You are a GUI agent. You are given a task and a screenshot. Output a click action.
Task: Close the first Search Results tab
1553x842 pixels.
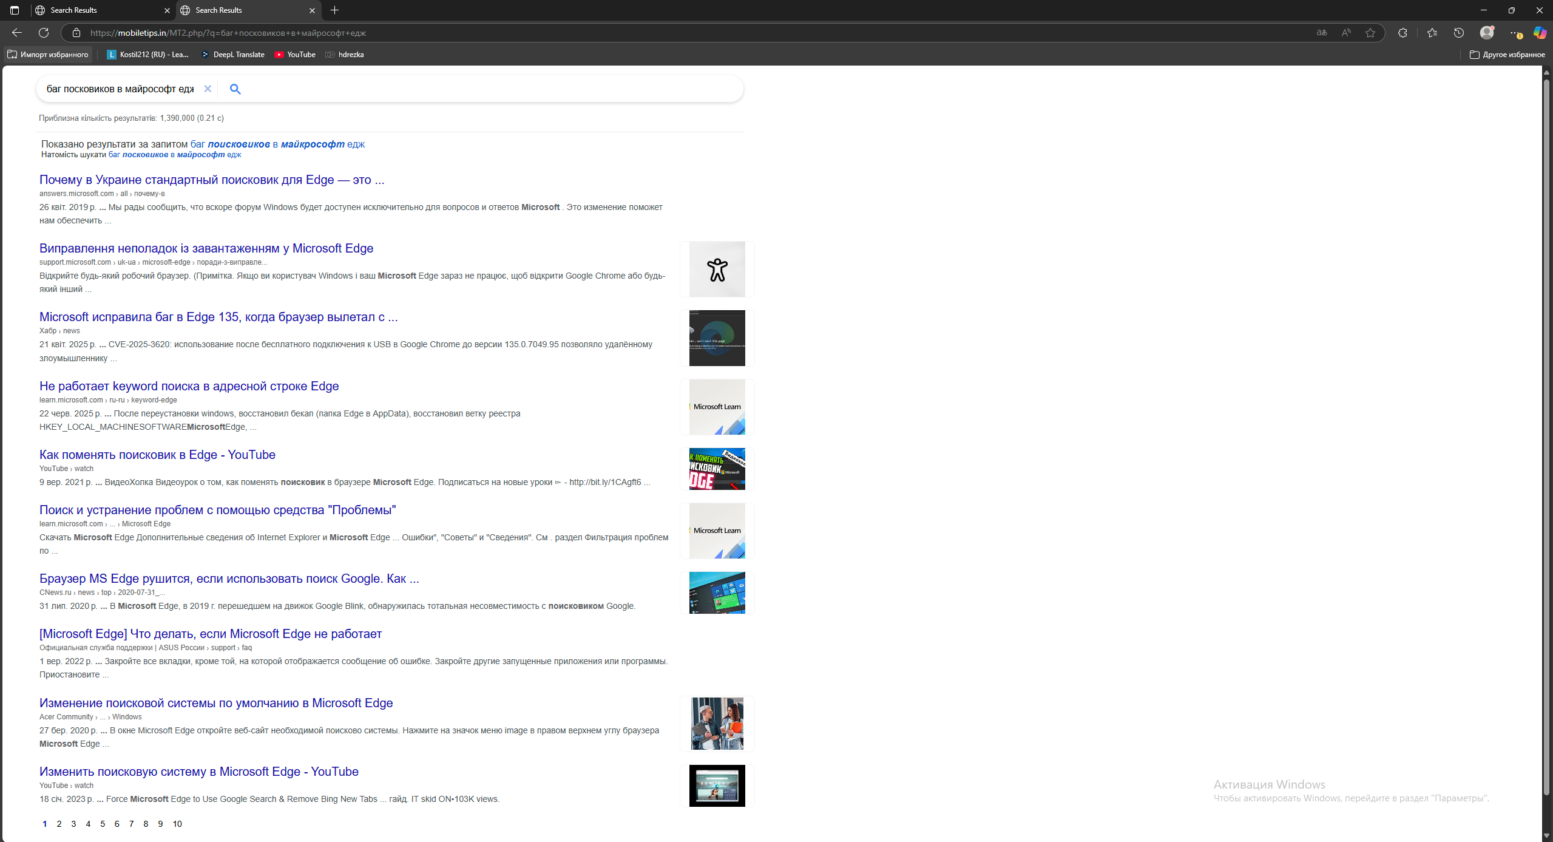click(167, 10)
